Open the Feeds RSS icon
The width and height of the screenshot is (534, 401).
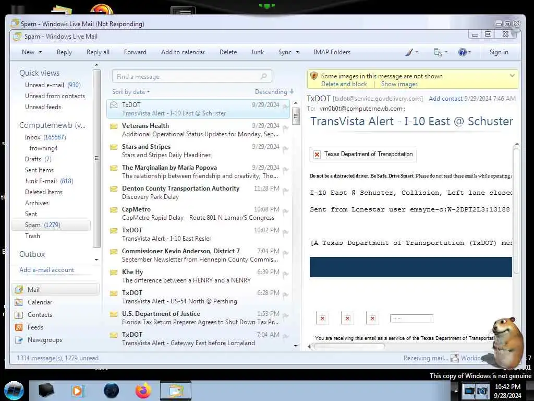[19, 327]
